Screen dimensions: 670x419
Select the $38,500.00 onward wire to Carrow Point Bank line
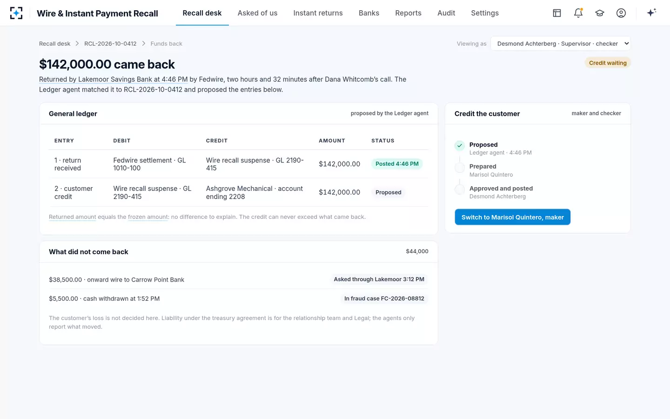point(116,280)
